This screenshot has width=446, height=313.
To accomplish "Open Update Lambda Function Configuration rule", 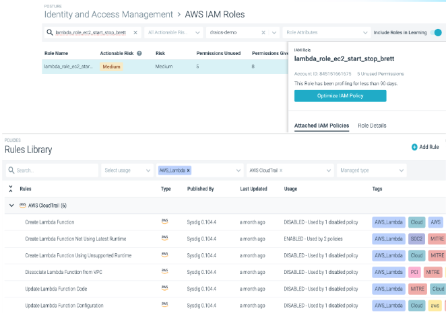I will point(64,306).
